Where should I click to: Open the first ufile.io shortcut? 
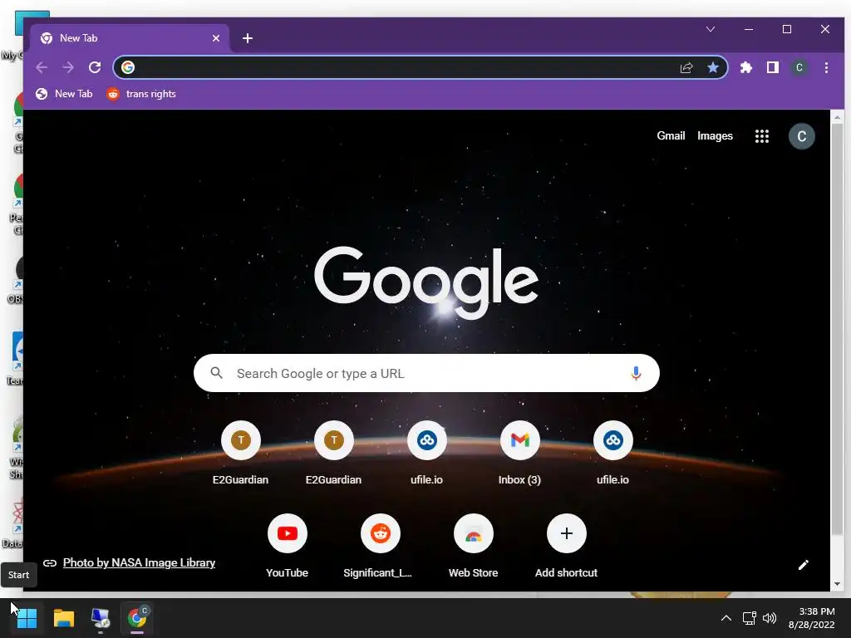(426, 453)
